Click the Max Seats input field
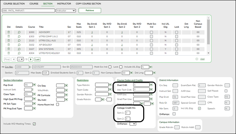Screen dimensions: 236x134 [45, 73]
